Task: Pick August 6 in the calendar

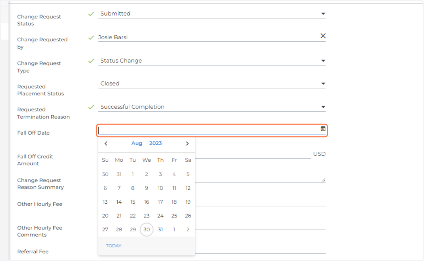Action: [105, 188]
